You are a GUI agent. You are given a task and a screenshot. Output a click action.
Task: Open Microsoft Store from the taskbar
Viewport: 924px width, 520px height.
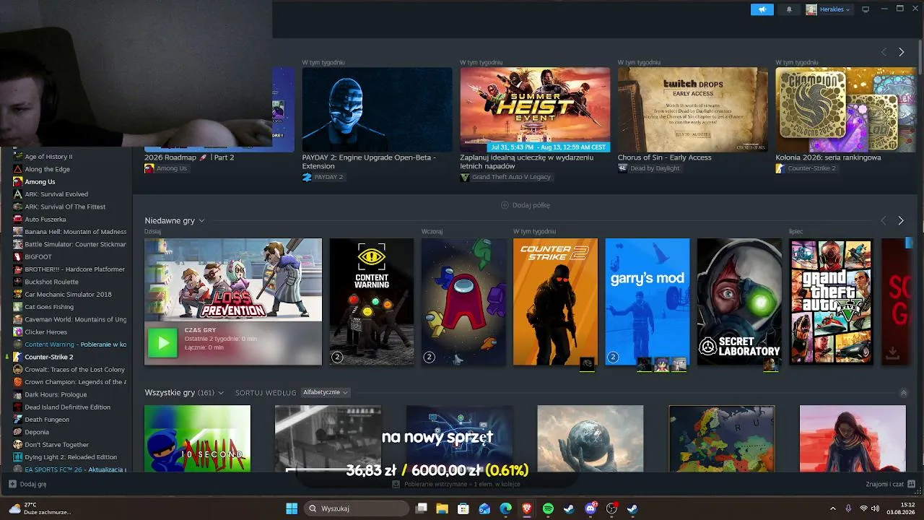463,508
